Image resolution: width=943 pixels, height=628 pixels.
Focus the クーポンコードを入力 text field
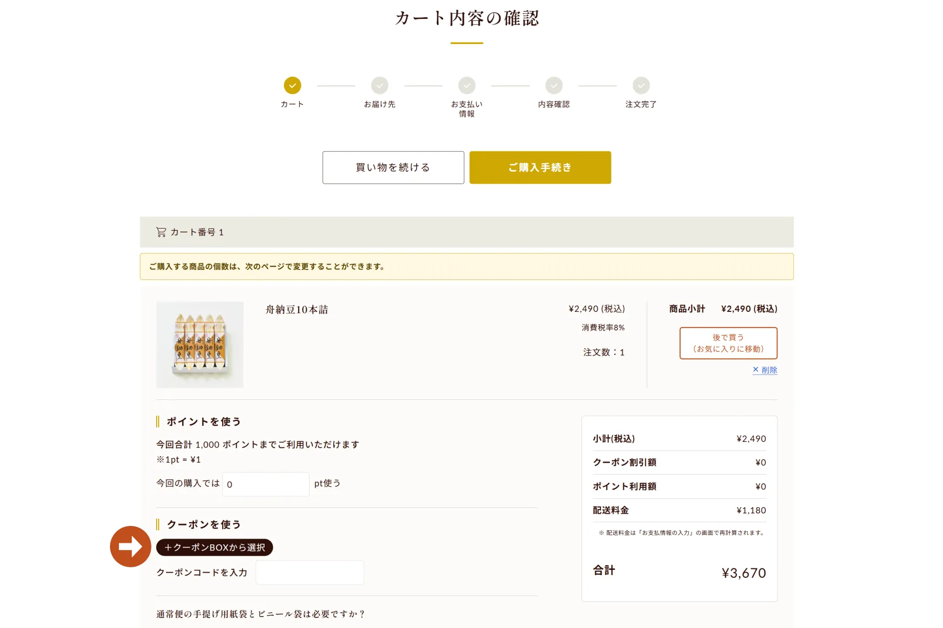click(310, 573)
